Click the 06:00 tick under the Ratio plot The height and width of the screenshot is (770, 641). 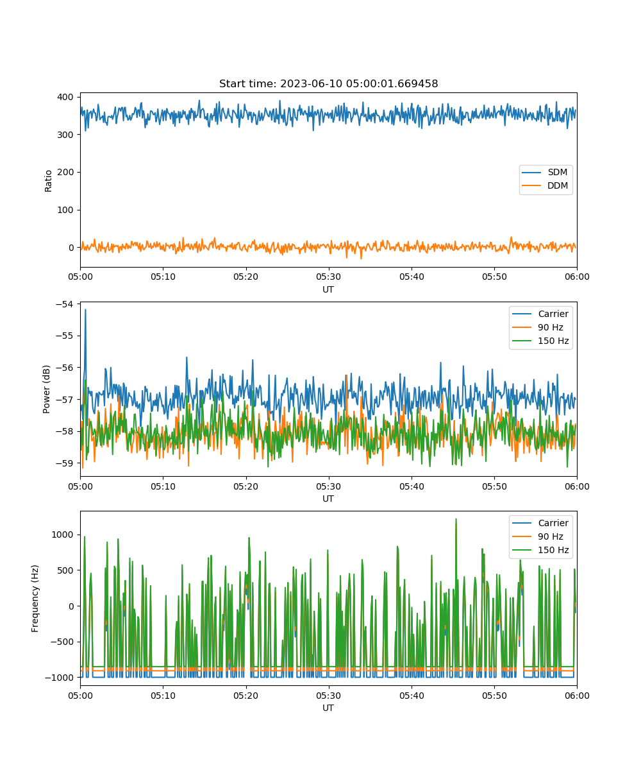pos(577,277)
